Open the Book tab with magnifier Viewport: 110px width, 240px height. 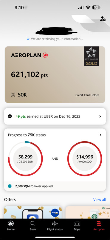(x=33, y=226)
